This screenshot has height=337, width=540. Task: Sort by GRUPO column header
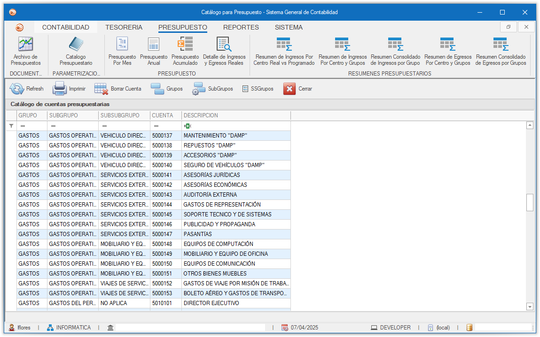tap(31, 115)
